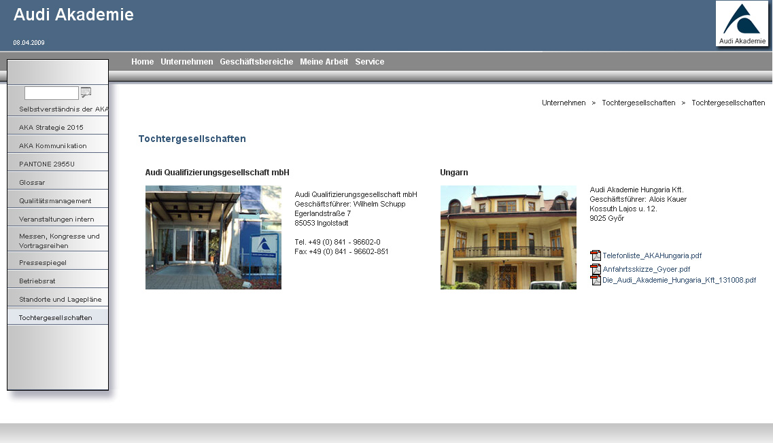The image size is (773, 443).
Task: Click the Ungarn section heading
Action: click(454, 173)
